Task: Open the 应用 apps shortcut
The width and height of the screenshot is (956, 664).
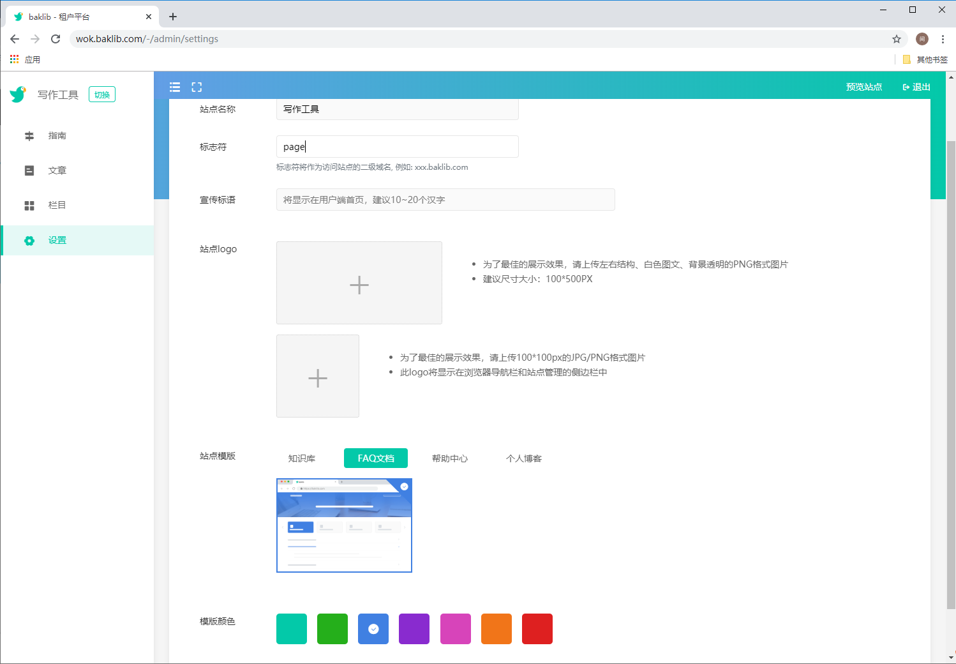Action: pyautogui.click(x=25, y=59)
